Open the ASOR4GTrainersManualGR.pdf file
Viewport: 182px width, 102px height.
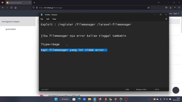pyautogui.click(x=64, y=96)
